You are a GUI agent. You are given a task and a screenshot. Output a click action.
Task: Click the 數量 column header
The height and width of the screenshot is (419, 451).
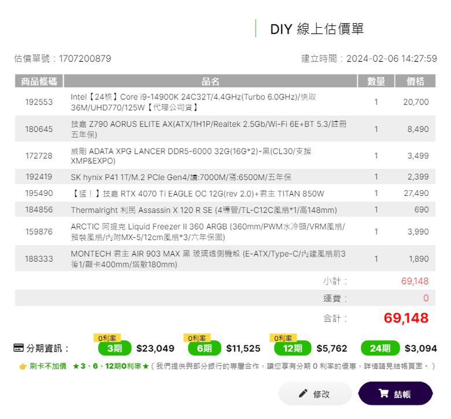[x=376, y=81]
